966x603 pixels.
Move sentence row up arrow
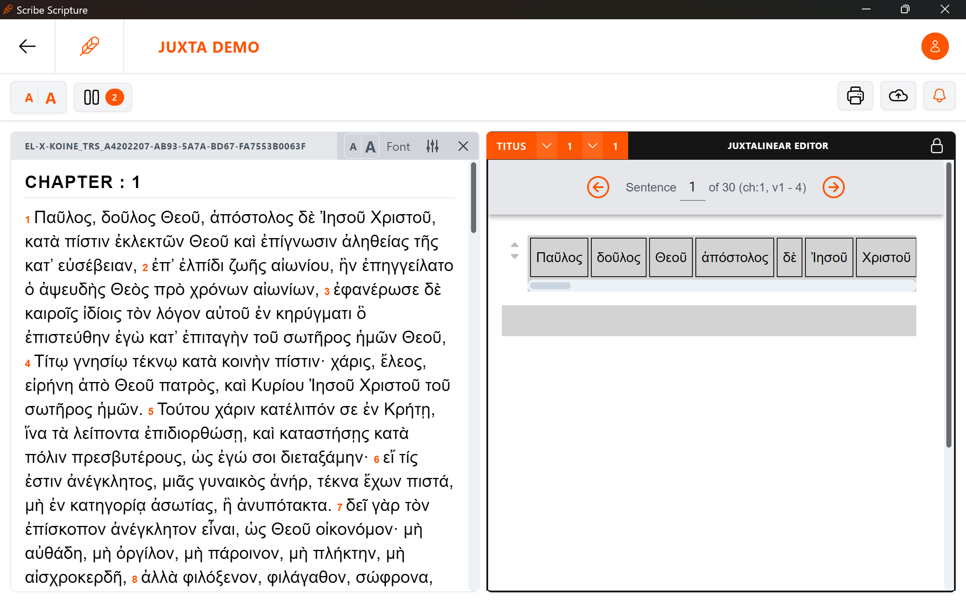click(x=515, y=245)
